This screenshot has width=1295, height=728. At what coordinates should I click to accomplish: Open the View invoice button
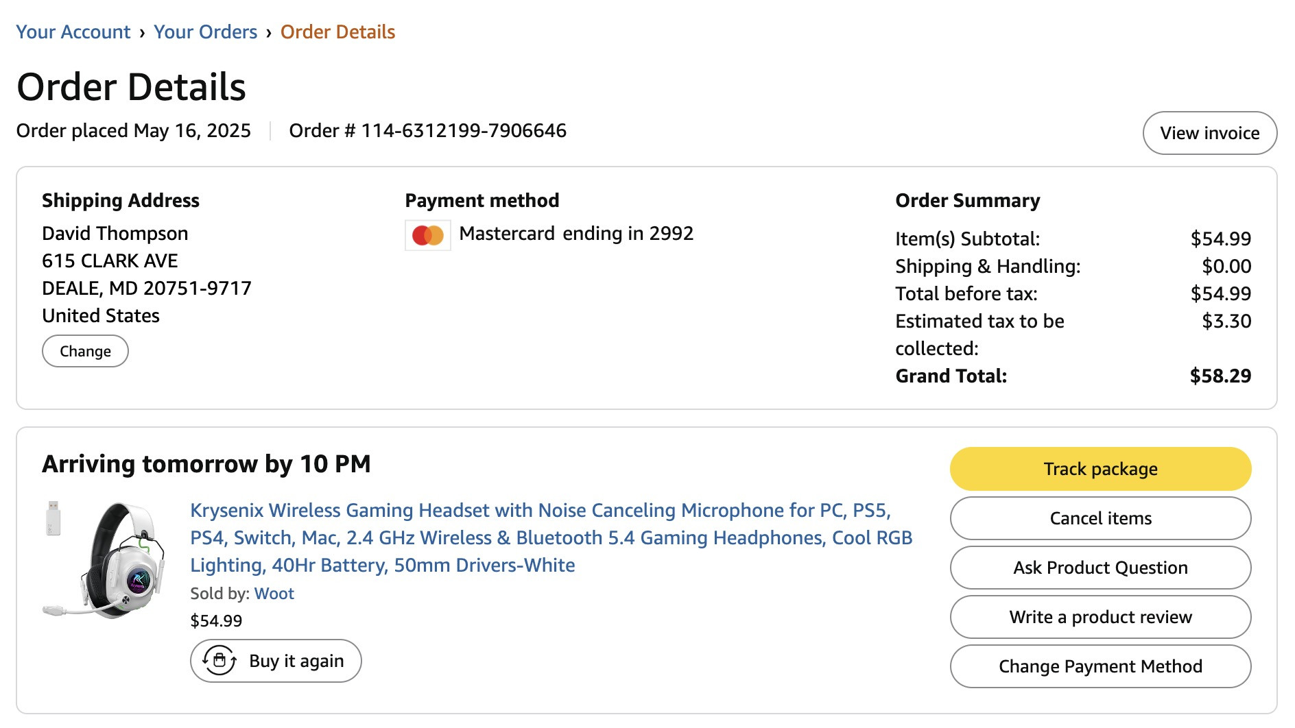click(x=1209, y=133)
